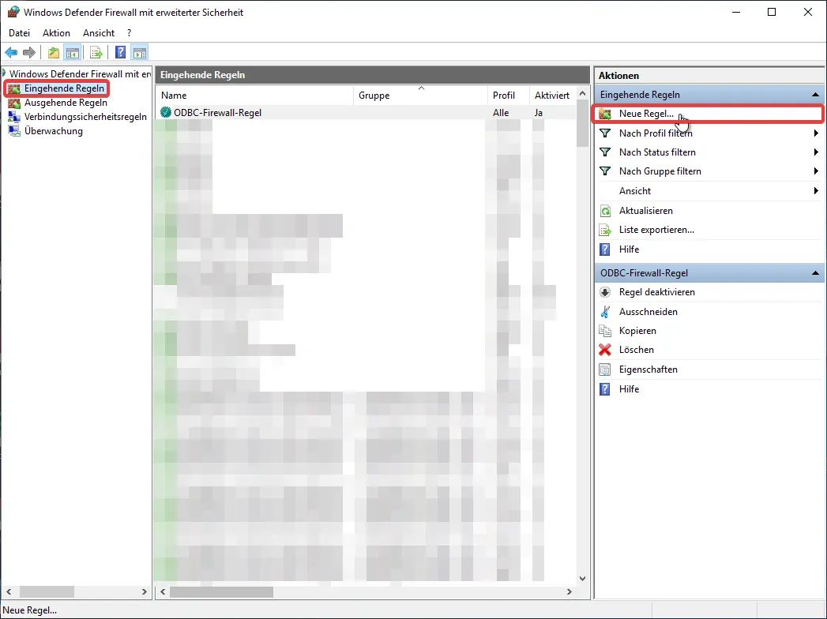Collapse the ODBC-Firewall-Regel actions section
This screenshot has width=827, height=619.
point(815,273)
